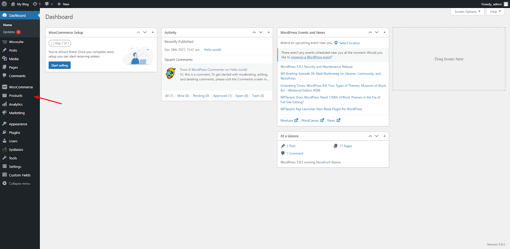Open the Updates submenu item
Image resolution: width=510 pixels, height=249 pixels.
(12, 32)
